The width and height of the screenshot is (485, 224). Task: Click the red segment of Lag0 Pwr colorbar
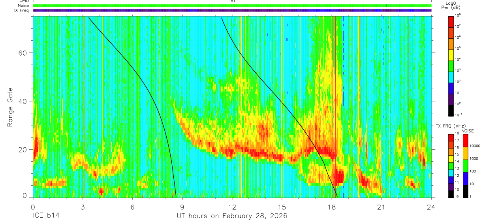point(451,22)
